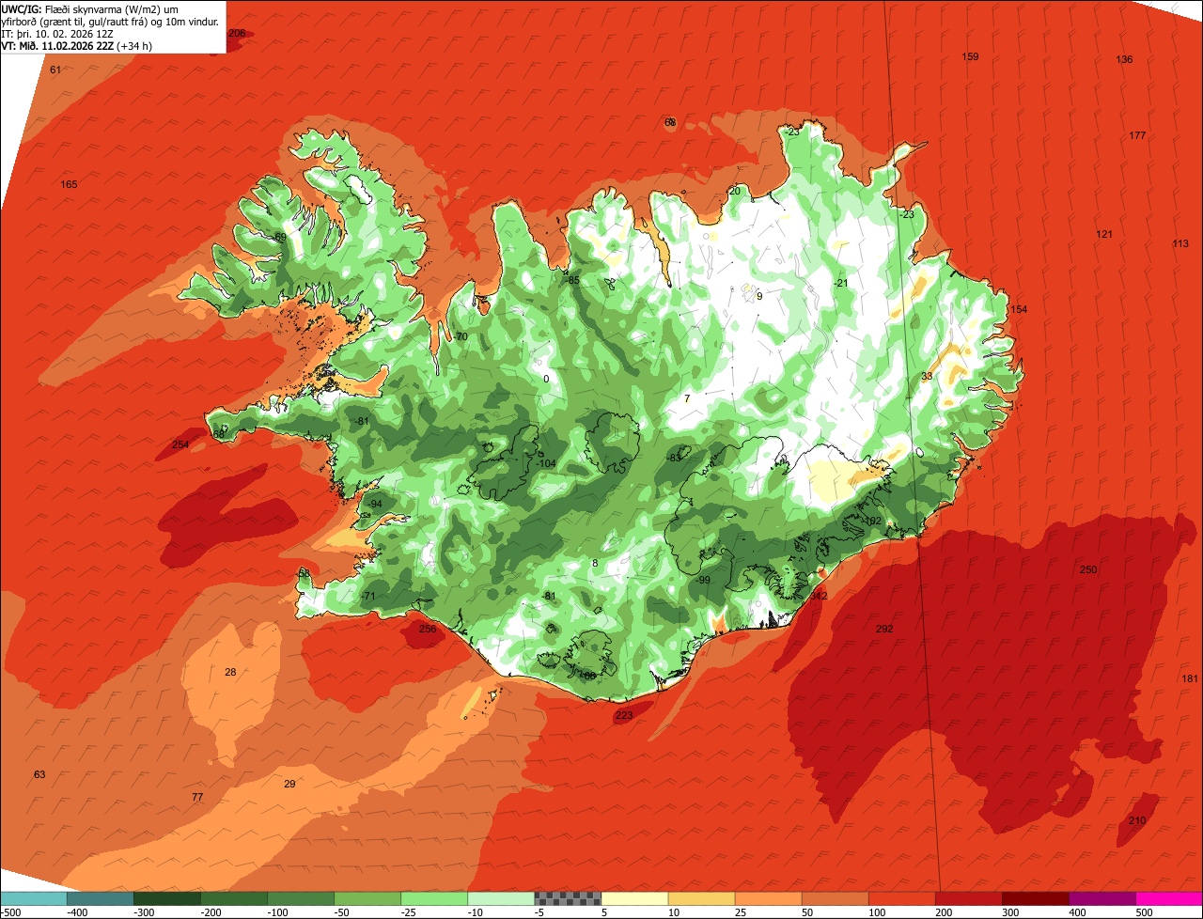Click the legend label -500
Screen dimensions: 1203x919
(12, 911)
